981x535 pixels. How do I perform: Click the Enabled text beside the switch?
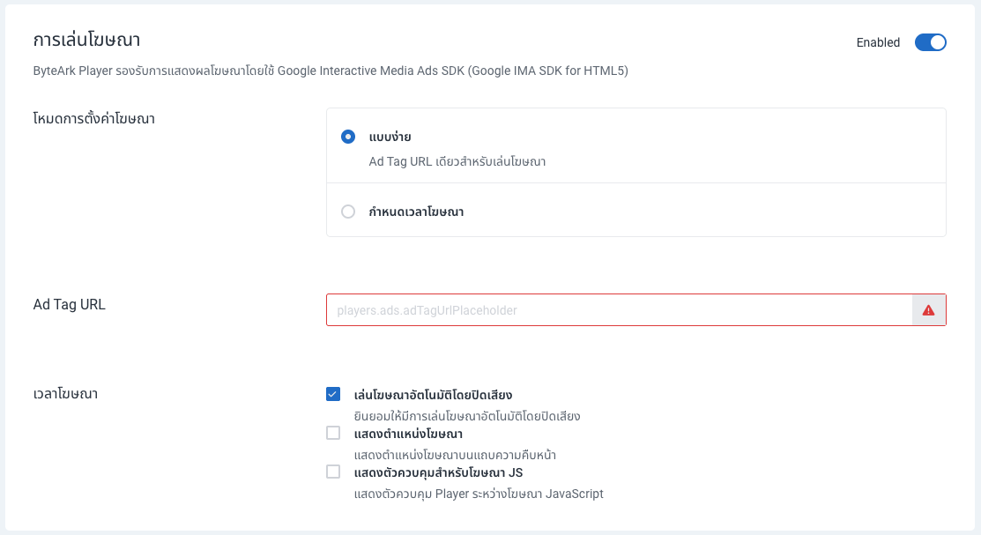(878, 42)
